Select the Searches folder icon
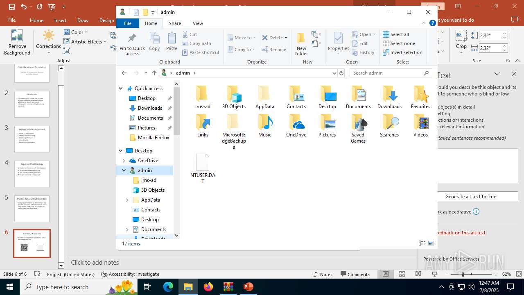 (389, 126)
